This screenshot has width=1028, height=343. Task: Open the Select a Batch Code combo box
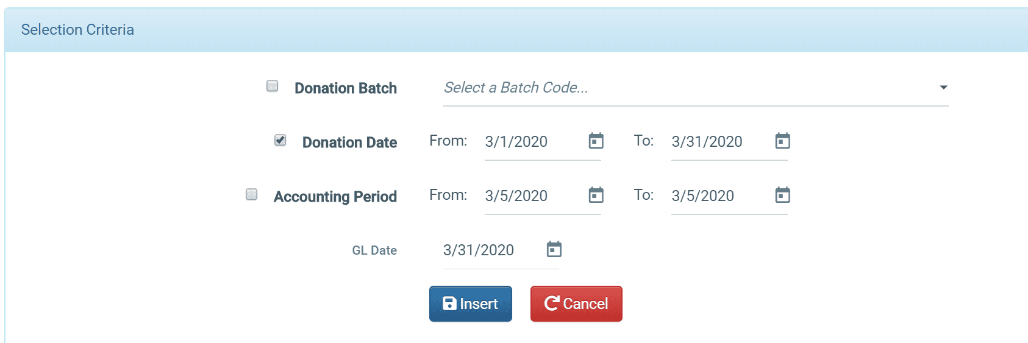pos(696,88)
